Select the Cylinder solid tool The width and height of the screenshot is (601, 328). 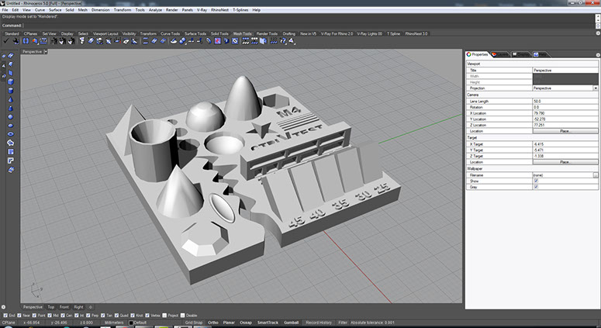(x=11, y=91)
